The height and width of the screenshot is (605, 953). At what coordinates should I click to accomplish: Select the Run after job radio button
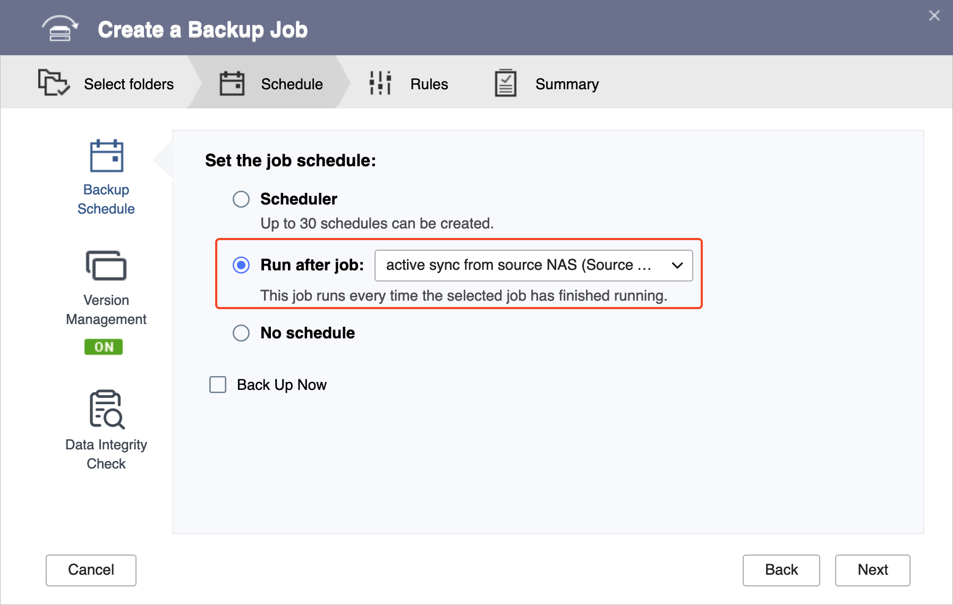pyautogui.click(x=241, y=265)
